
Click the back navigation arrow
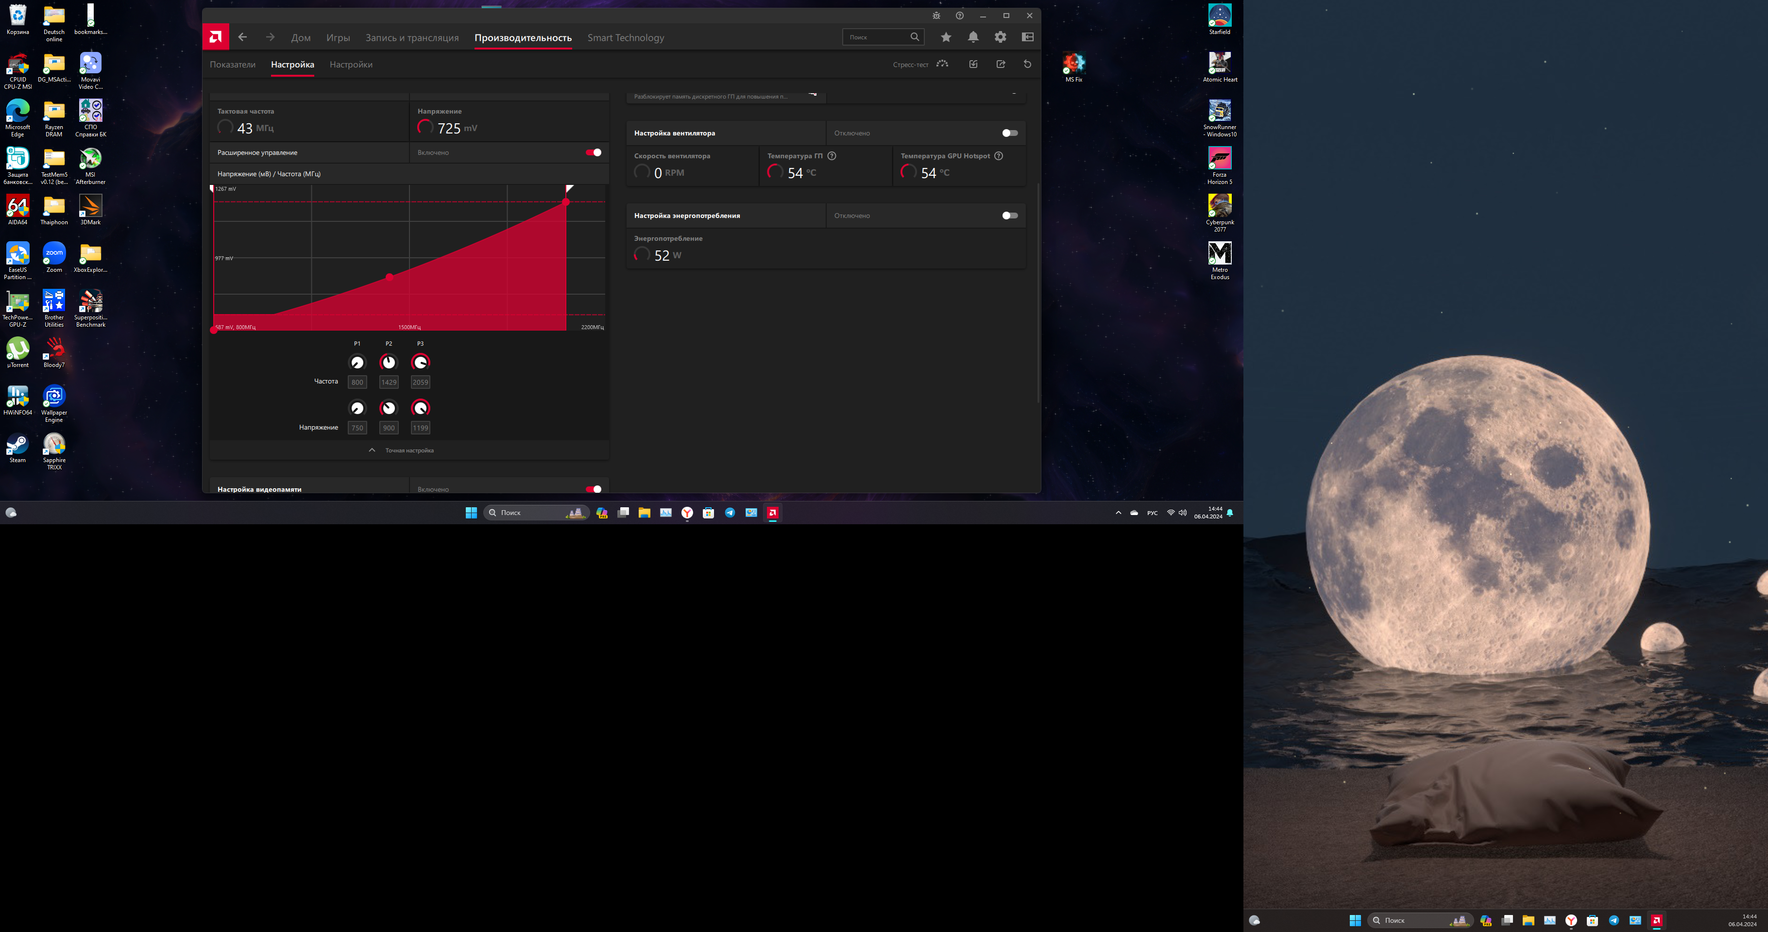tap(242, 37)
